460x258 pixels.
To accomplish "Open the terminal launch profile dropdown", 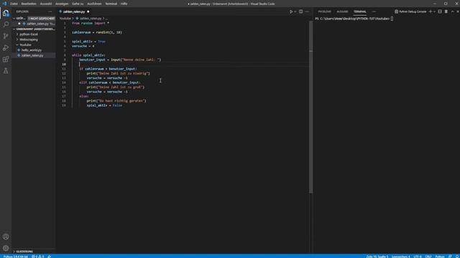I will [434, 11].
